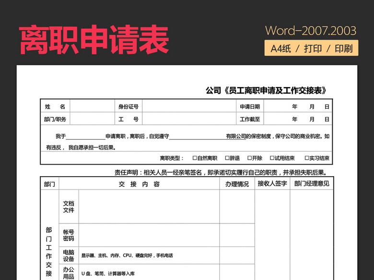Click the 部门经理意见 opinion column area
Image resolution: width=374 pixels, height=280 pixels.
(312, 235)
